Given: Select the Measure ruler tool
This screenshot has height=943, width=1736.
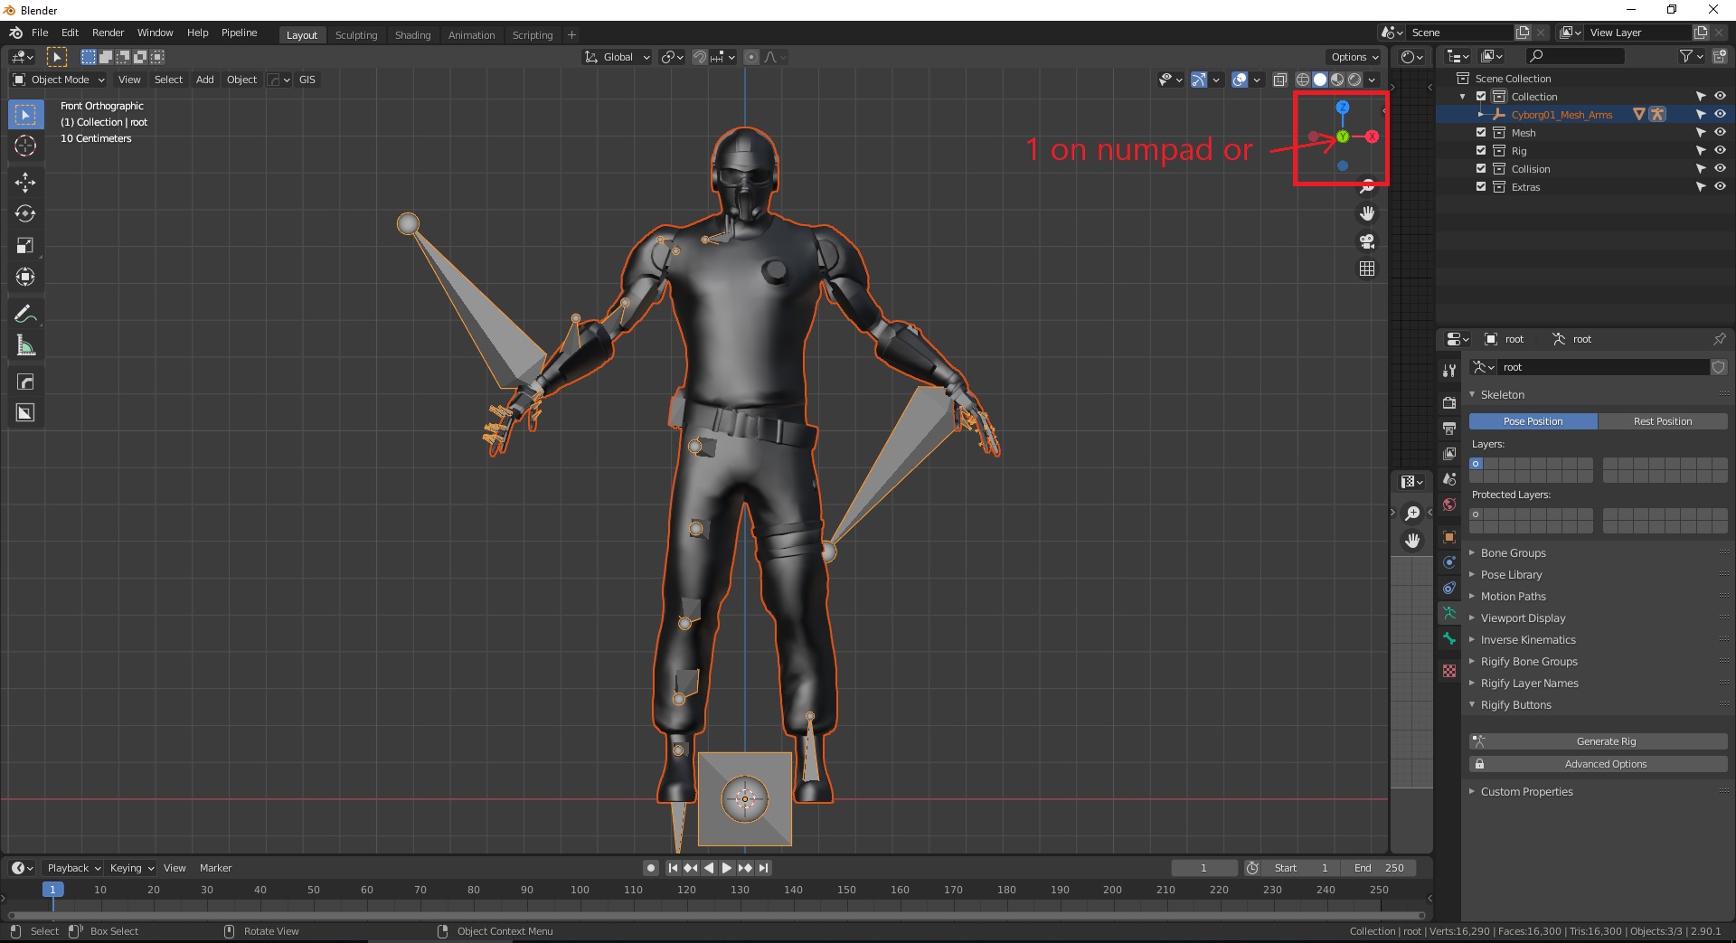Looking at the screenshot, I should click(25, 345).
